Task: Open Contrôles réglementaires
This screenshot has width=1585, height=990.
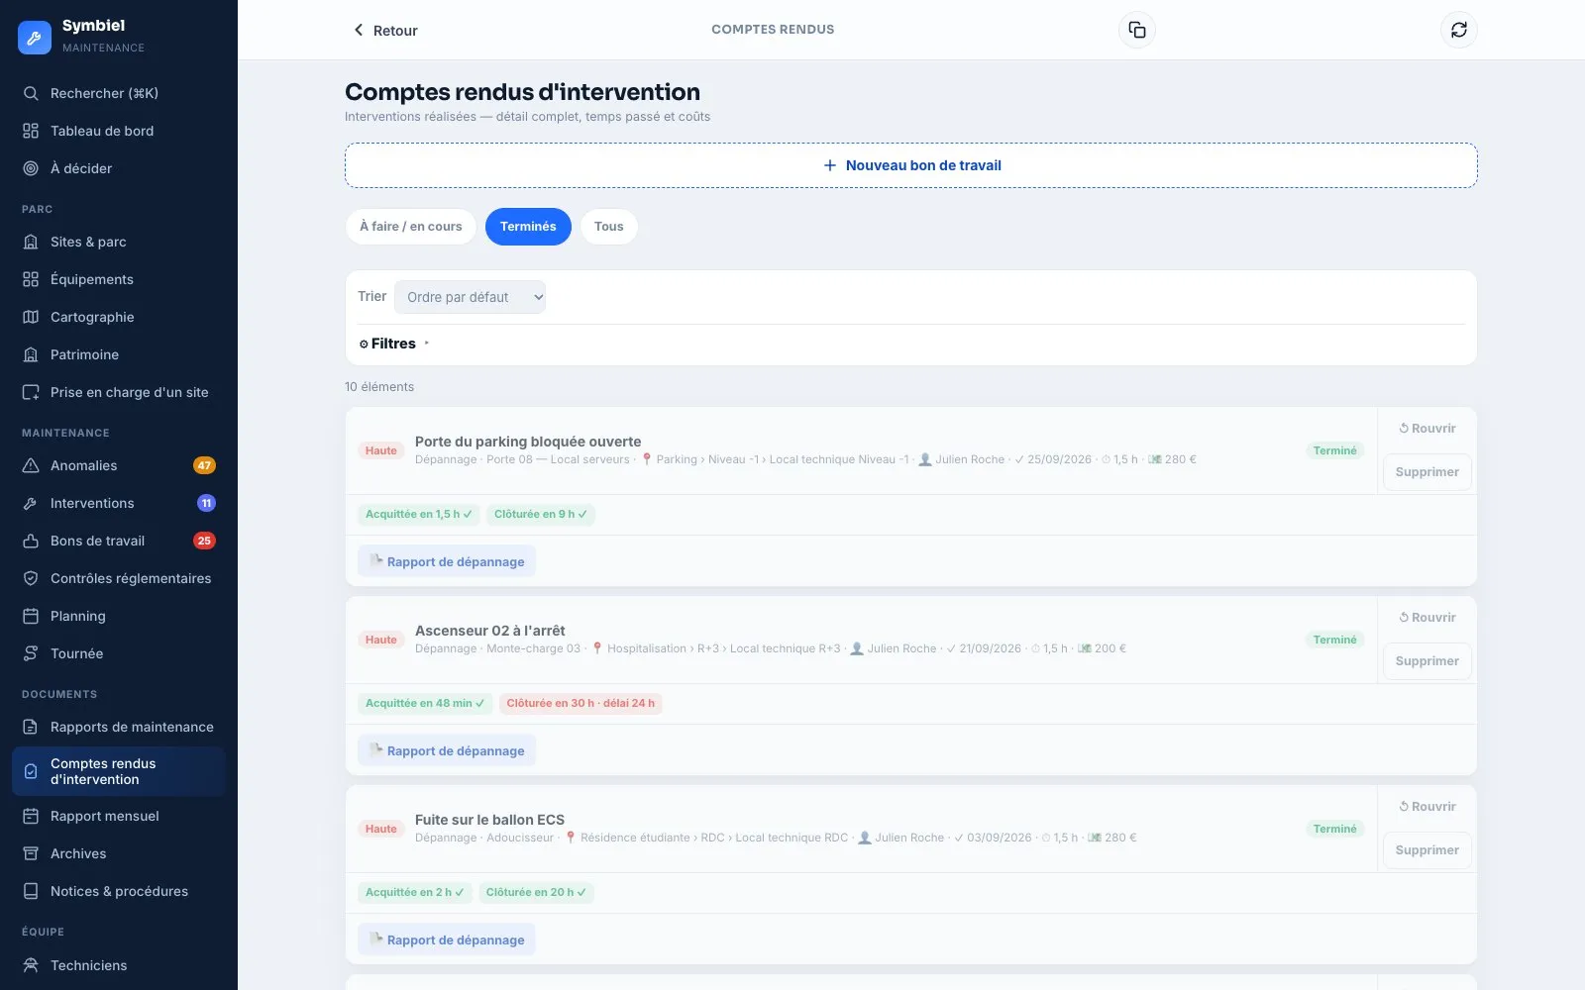Action: click(x=119, y=578)
